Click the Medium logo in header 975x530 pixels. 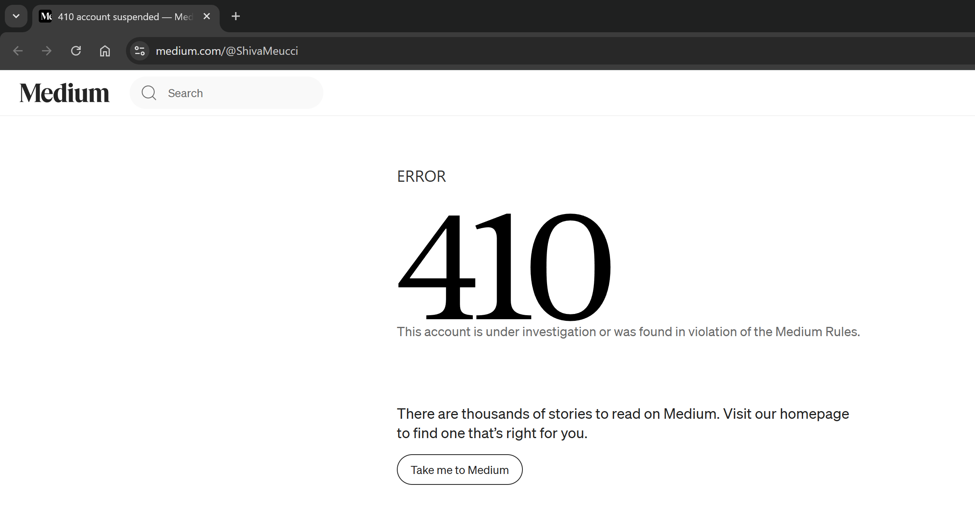click(65, 93)
